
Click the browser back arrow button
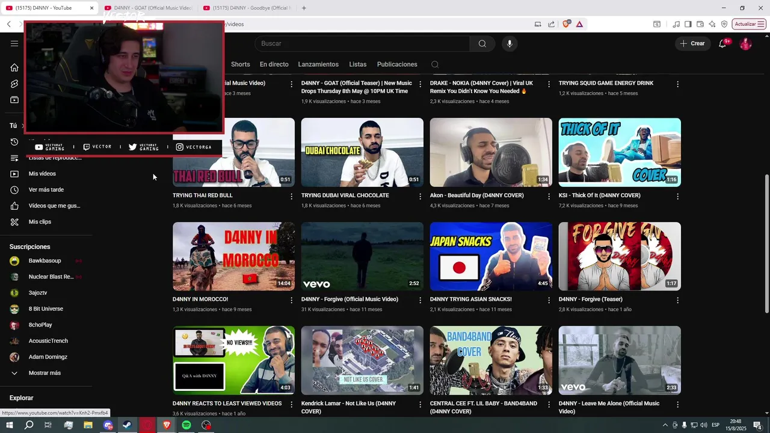pyautogui.click(x=9, y=24)
